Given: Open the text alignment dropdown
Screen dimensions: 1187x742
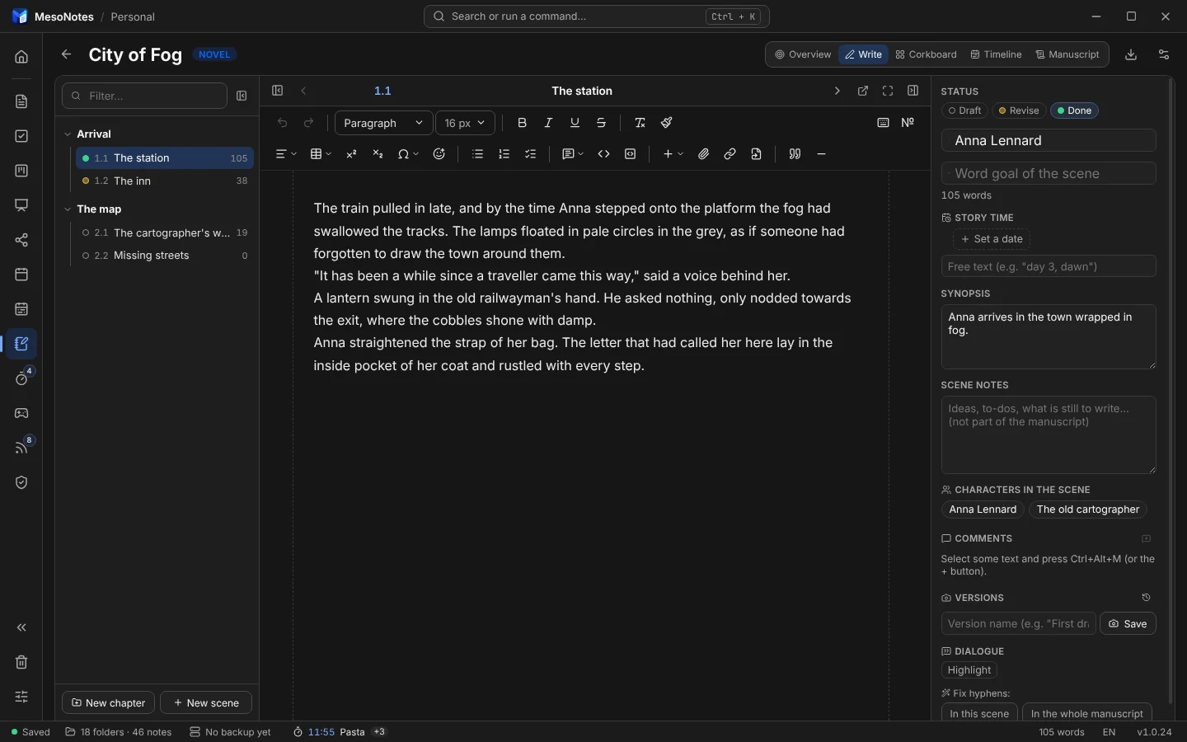Looking at the screenshot, I should (285, 154).
